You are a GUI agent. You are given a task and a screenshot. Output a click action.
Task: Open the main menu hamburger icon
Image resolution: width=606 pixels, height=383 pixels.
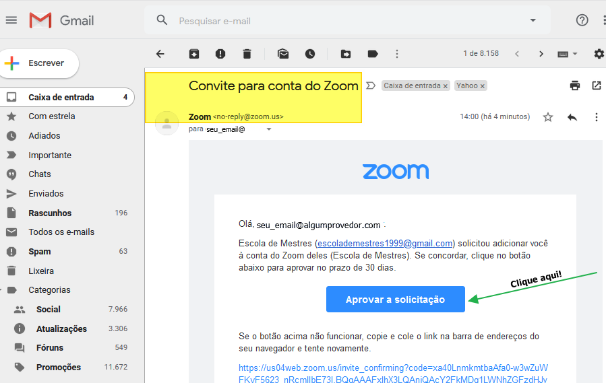pyautogui.click(x=11, y=20)
